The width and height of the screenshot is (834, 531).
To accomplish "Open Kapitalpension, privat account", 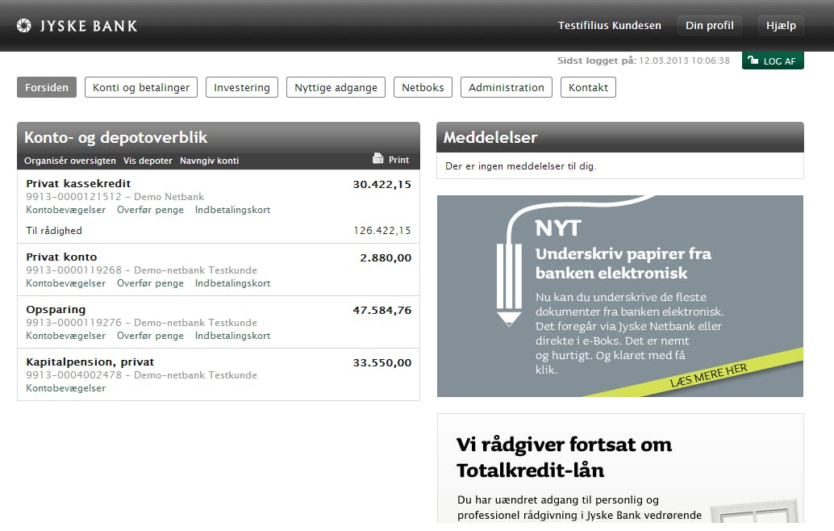I will [90, 362].
